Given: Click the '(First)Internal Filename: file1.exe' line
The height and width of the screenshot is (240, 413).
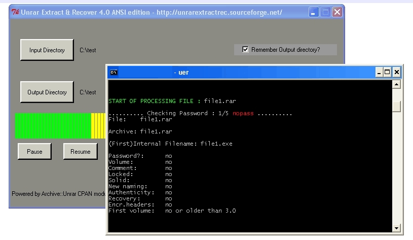Looking at the screenshot, I should coord(170,144).
